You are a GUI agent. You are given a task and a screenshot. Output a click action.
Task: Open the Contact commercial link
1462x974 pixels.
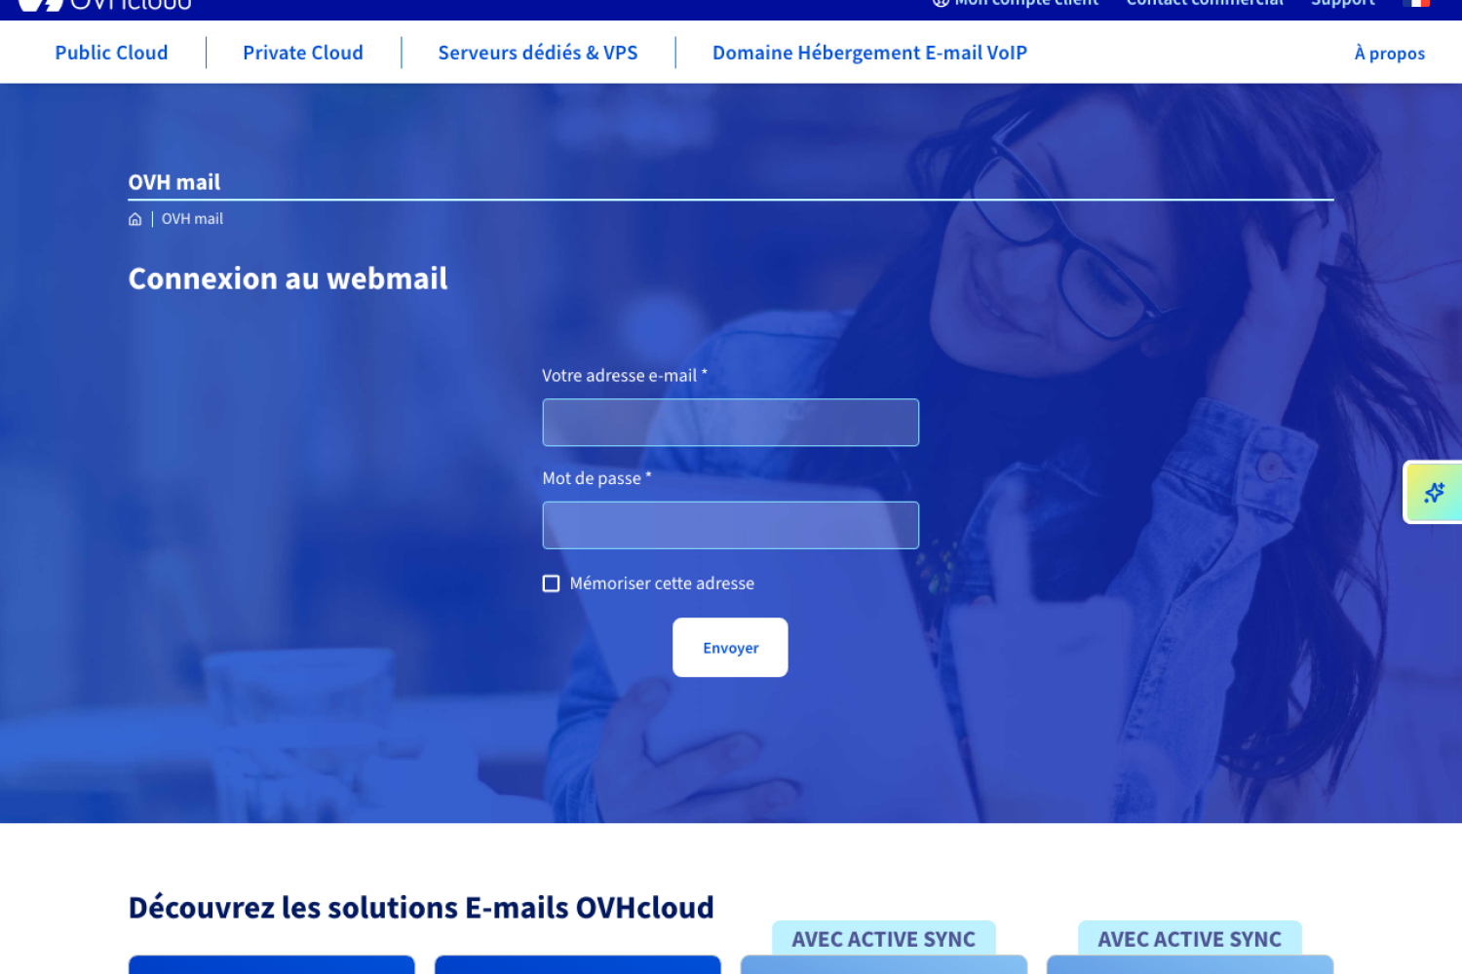click(x=1205, y=3)
